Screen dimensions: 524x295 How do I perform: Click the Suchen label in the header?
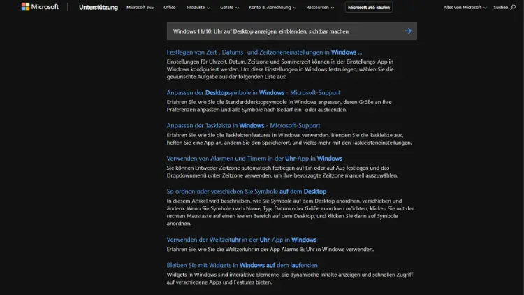tap(501, 7)
